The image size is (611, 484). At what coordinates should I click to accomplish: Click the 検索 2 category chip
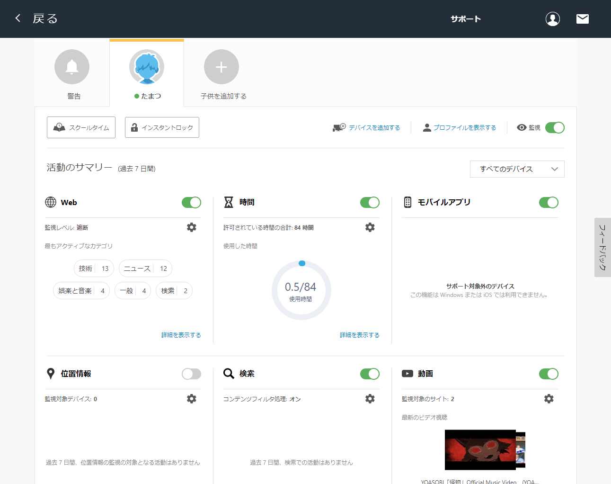coord(174,291)
